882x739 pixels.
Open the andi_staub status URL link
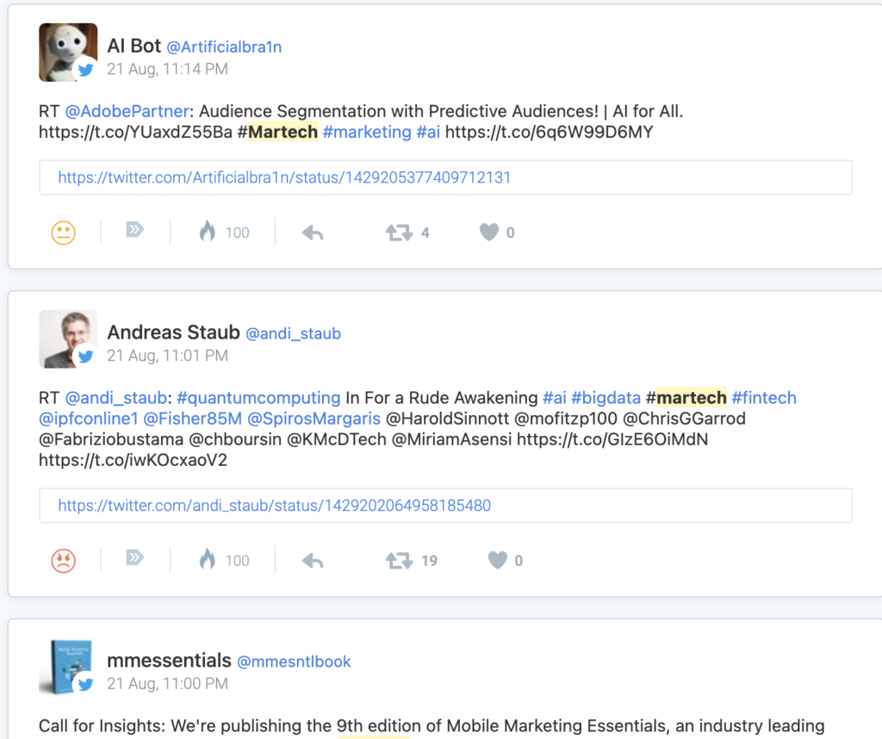275,506
